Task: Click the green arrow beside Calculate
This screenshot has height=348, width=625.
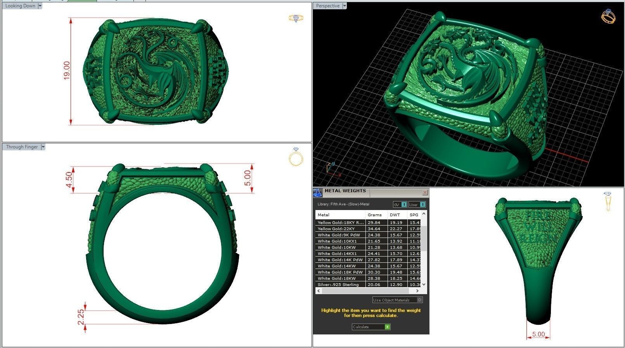Action: (x=387, y=327)
